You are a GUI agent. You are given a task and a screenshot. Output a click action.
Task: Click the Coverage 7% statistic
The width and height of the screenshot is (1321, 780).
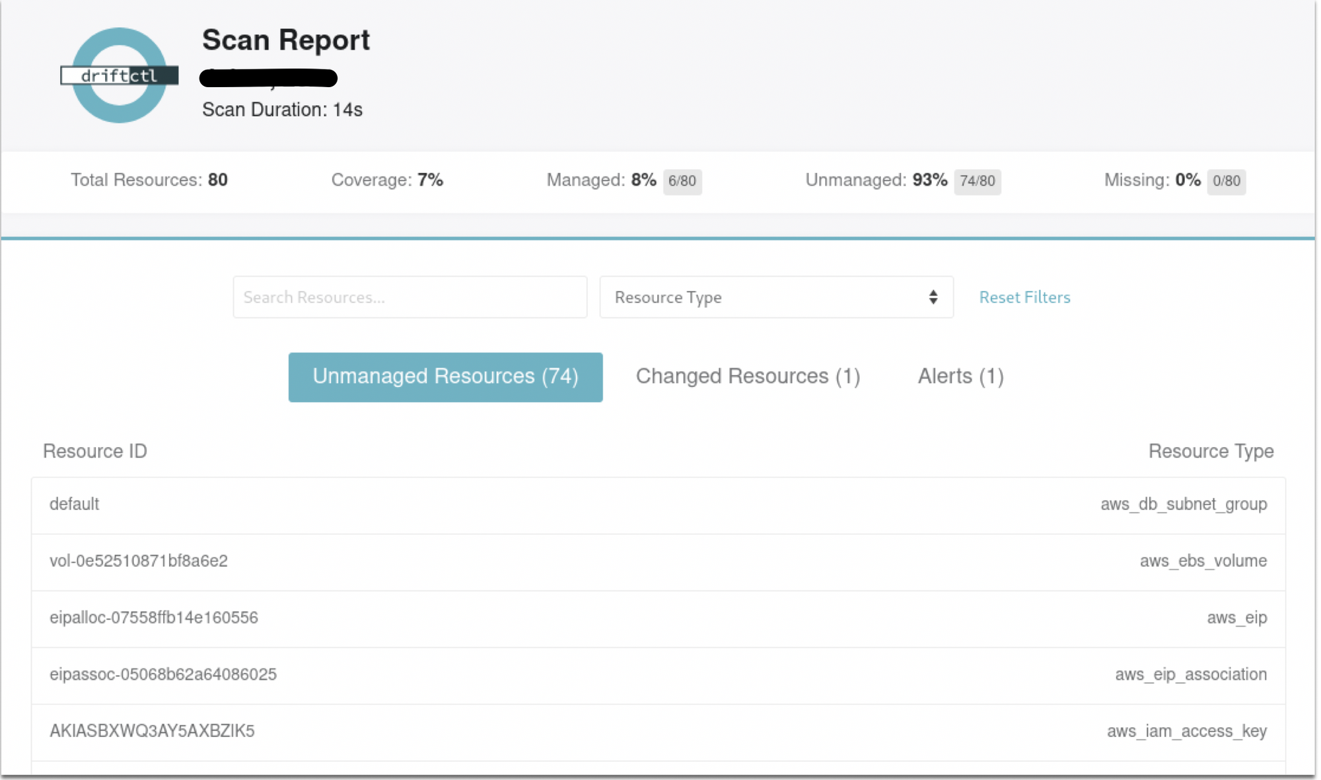pyautogui.click(x=387, y=180)
